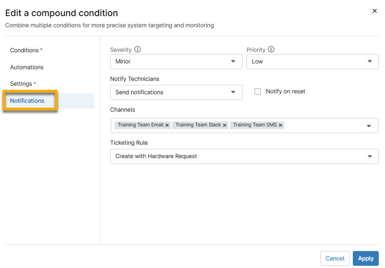This screenshot has width=385, height=268.
Task: Click the Severity info icon
Action: tap(138, 50)
